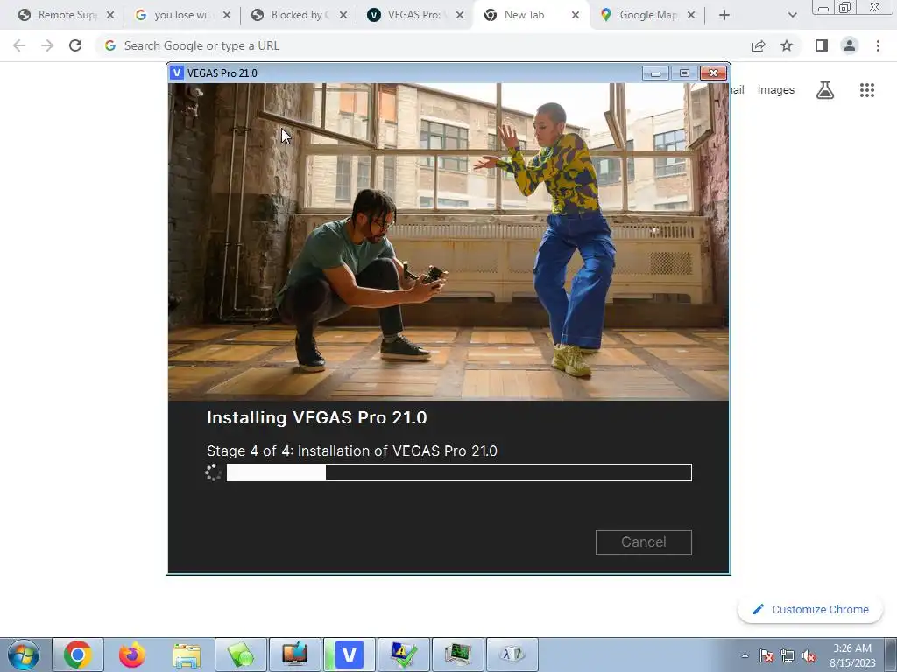This screenshot has height=672, width=897.
Task: Share this page icon
Action: click(759, 45)
